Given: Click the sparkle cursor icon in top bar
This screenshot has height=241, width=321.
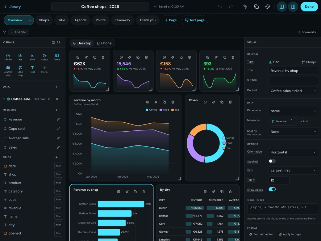Looking at the screenshot, I should [x=245, y=6].
